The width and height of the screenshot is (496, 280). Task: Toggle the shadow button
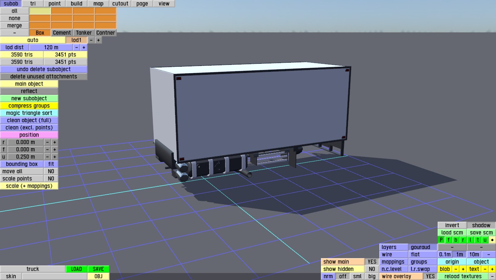point(481,225)
